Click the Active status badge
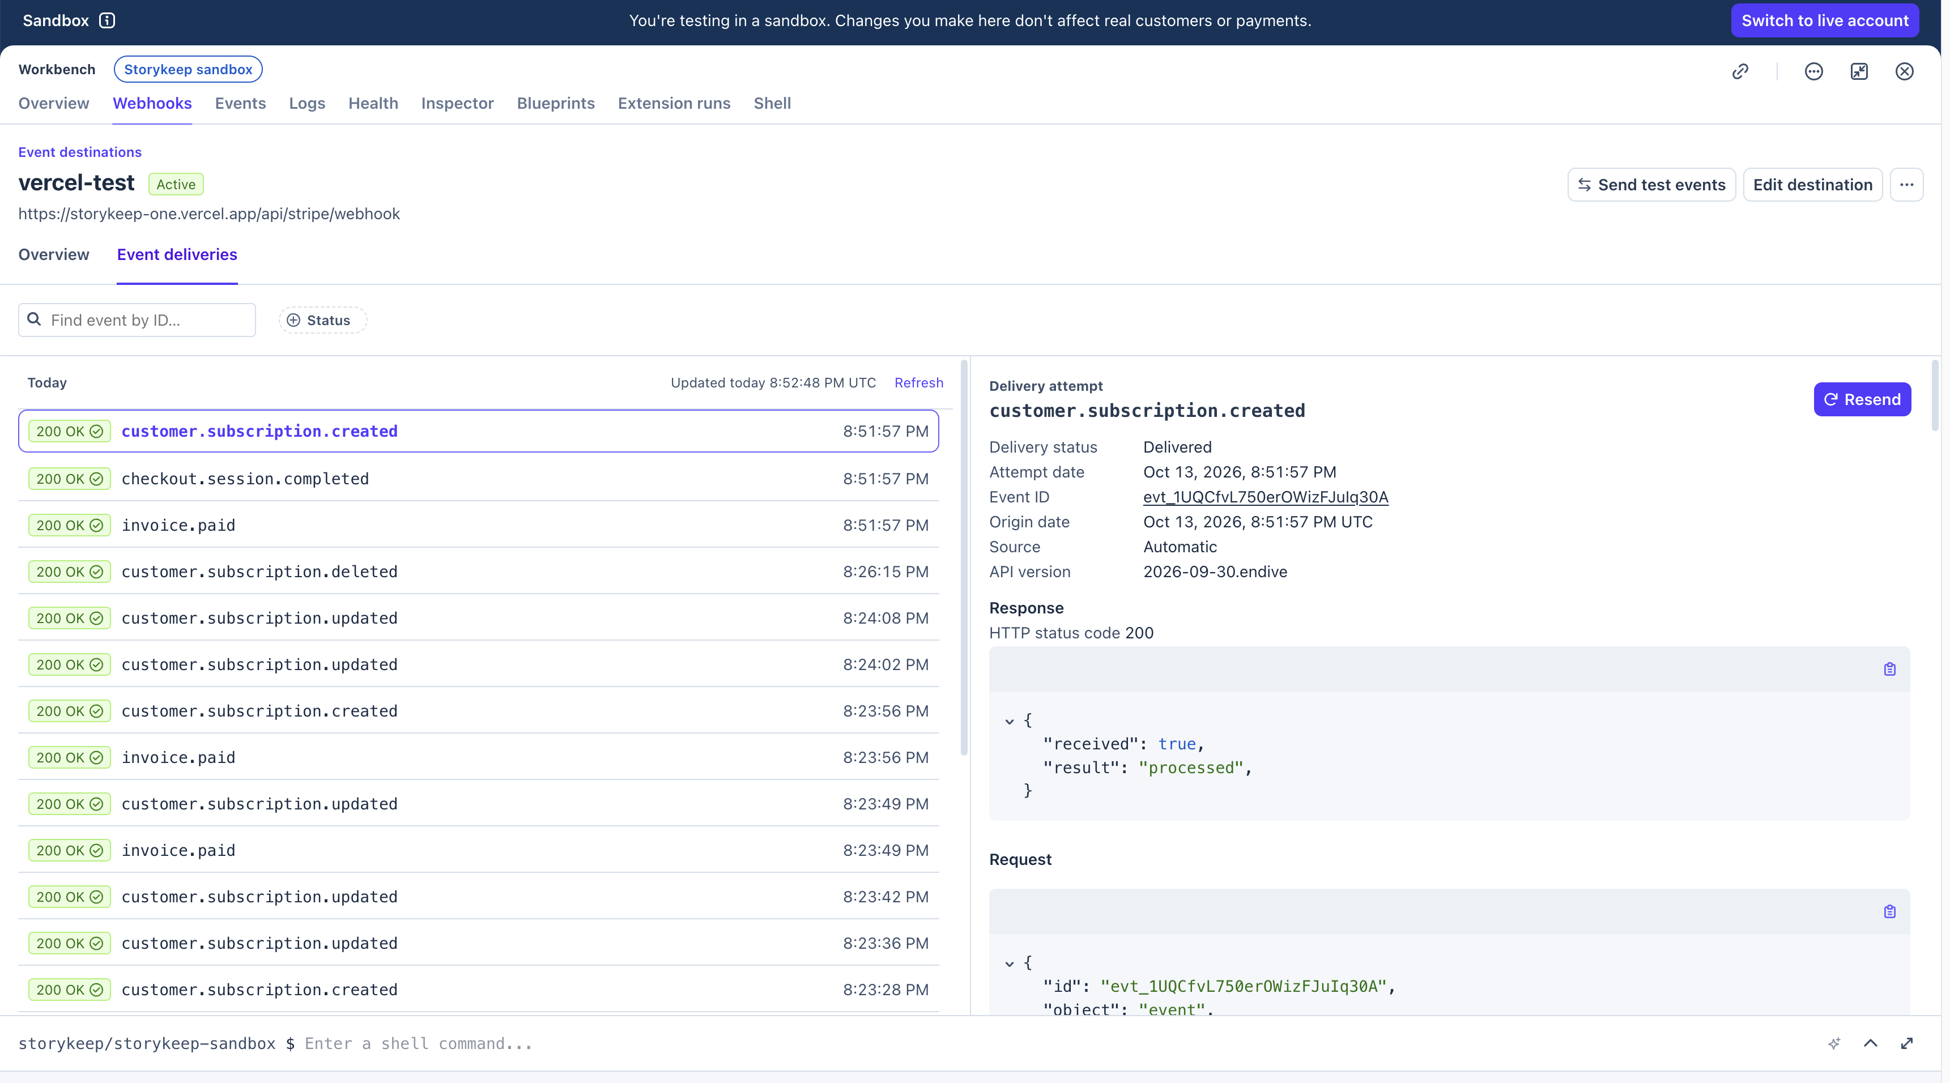Viewport: 1950px width, 1083px height. [176, 184]
